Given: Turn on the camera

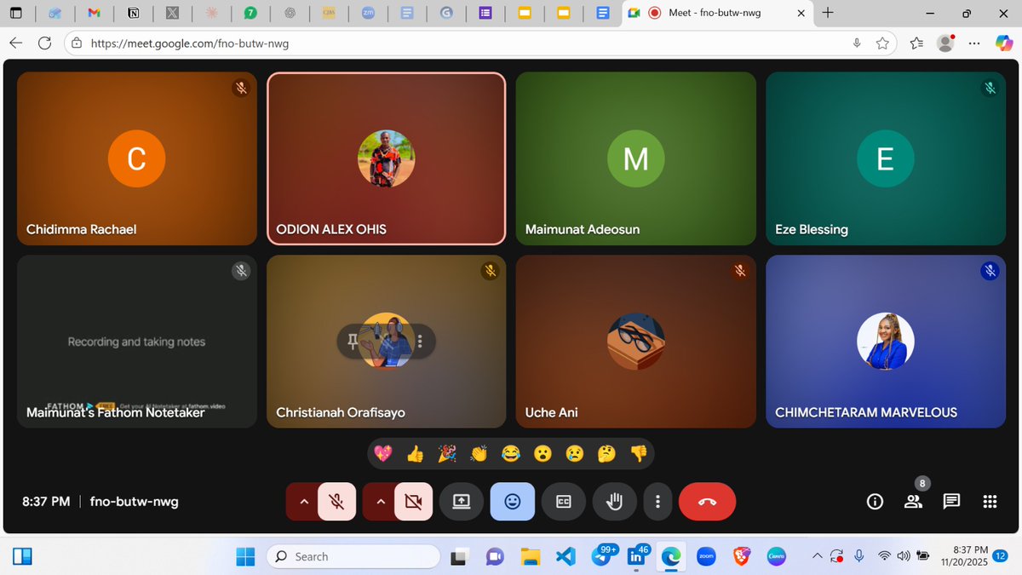Looking at the screenshot, I should [x=414, y=502].
